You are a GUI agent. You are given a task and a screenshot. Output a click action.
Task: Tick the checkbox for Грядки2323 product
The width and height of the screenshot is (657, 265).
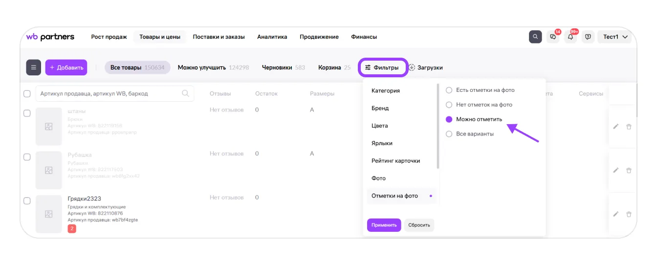pos(27,201)
